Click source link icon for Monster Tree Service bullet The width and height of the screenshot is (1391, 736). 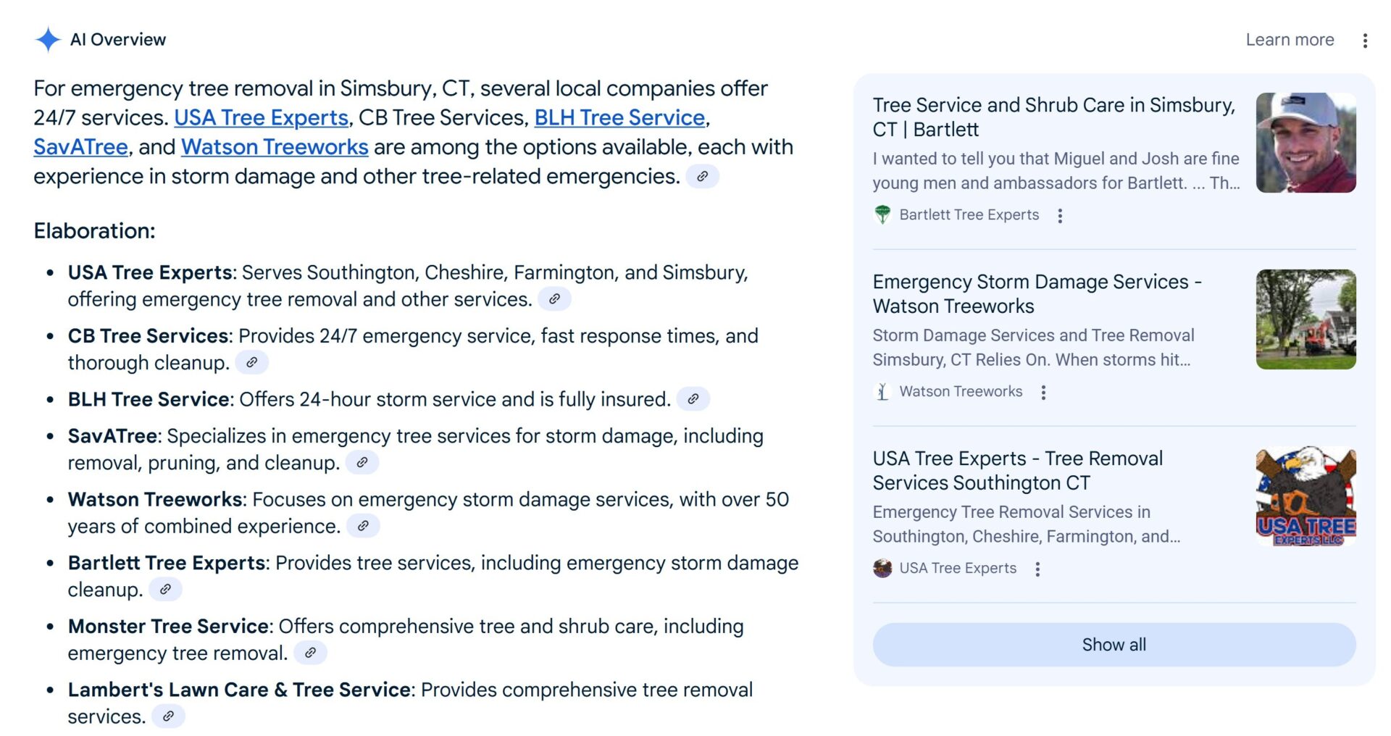(x=310, y=653)
